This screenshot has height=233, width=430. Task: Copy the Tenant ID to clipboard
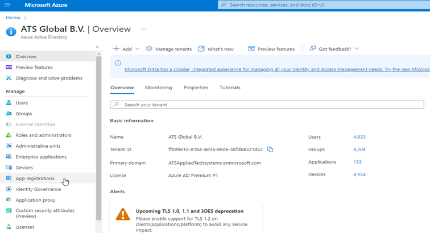[270, 149]
